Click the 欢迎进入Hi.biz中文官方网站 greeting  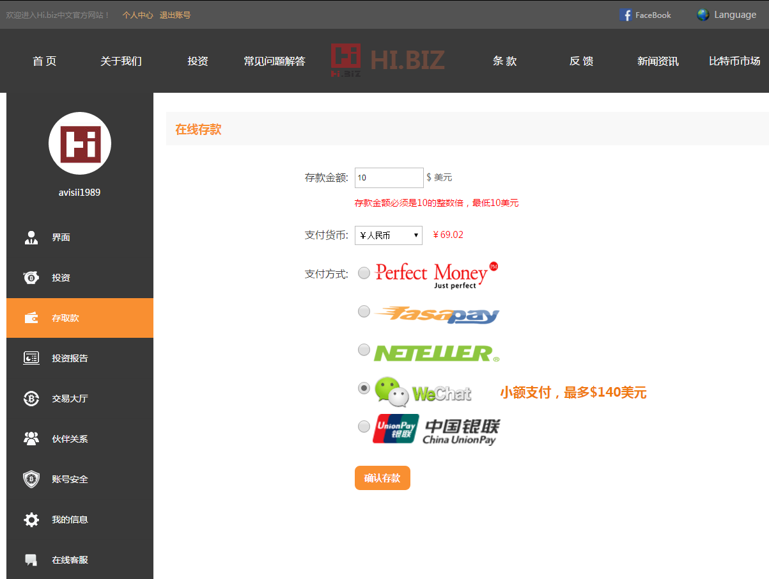click(58, 15)
